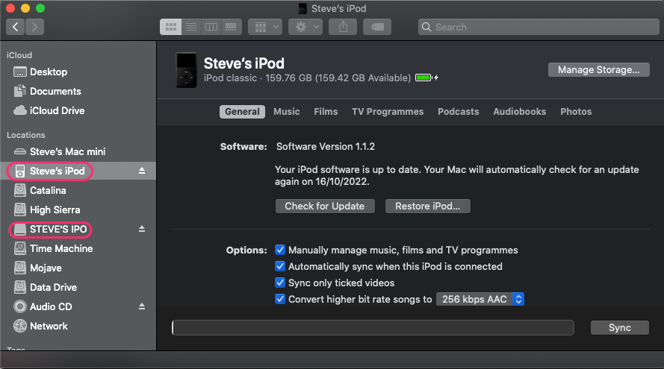
Task: Switch Finder to icon view
Action: [170, 27]
